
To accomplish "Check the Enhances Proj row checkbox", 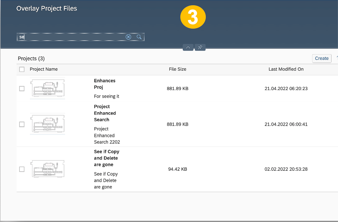I will pos(22,89).
